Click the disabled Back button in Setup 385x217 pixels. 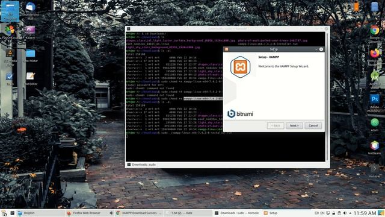pos(276,125)
